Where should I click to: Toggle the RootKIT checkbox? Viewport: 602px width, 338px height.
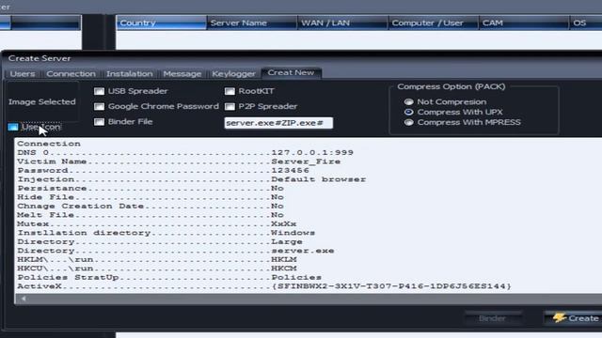[230, 91]
